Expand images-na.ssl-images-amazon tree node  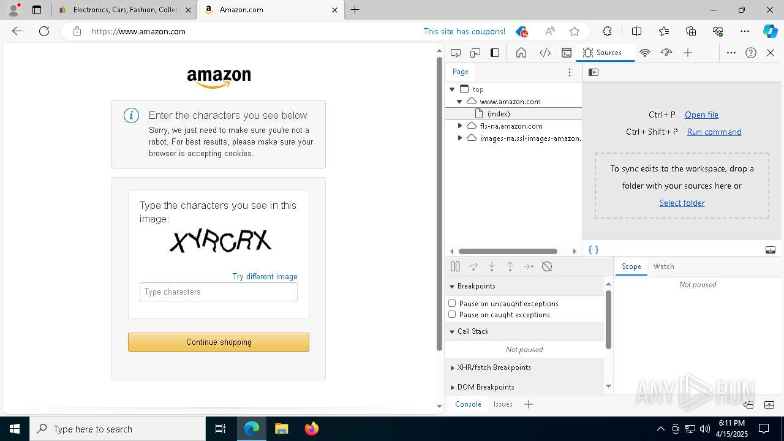[x=460, y=138]
